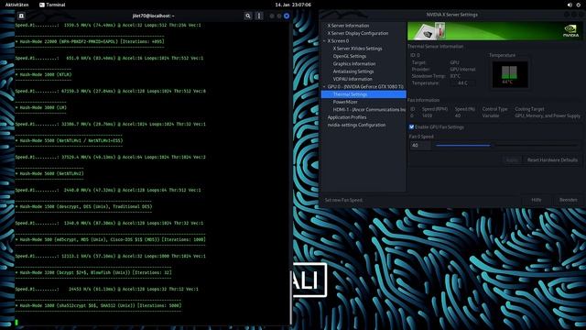
Task: Open the clock and calendar panel
Action: [x=293, y=5]
